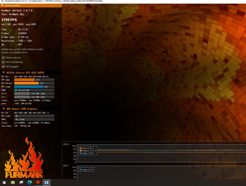Screen dimensions: 246x186
Task: Open the Windows Start menu
Action: click(x=4, y=183)
